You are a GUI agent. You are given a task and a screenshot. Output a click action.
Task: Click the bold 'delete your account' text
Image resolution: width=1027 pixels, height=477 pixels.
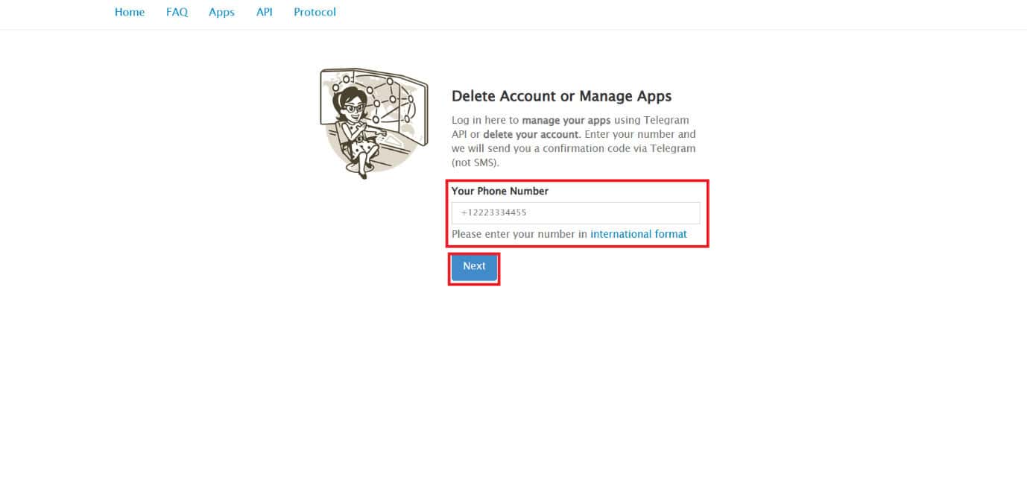(x=531, y=134)
